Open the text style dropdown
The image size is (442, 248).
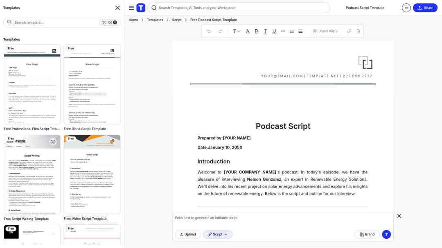[236, 31]
